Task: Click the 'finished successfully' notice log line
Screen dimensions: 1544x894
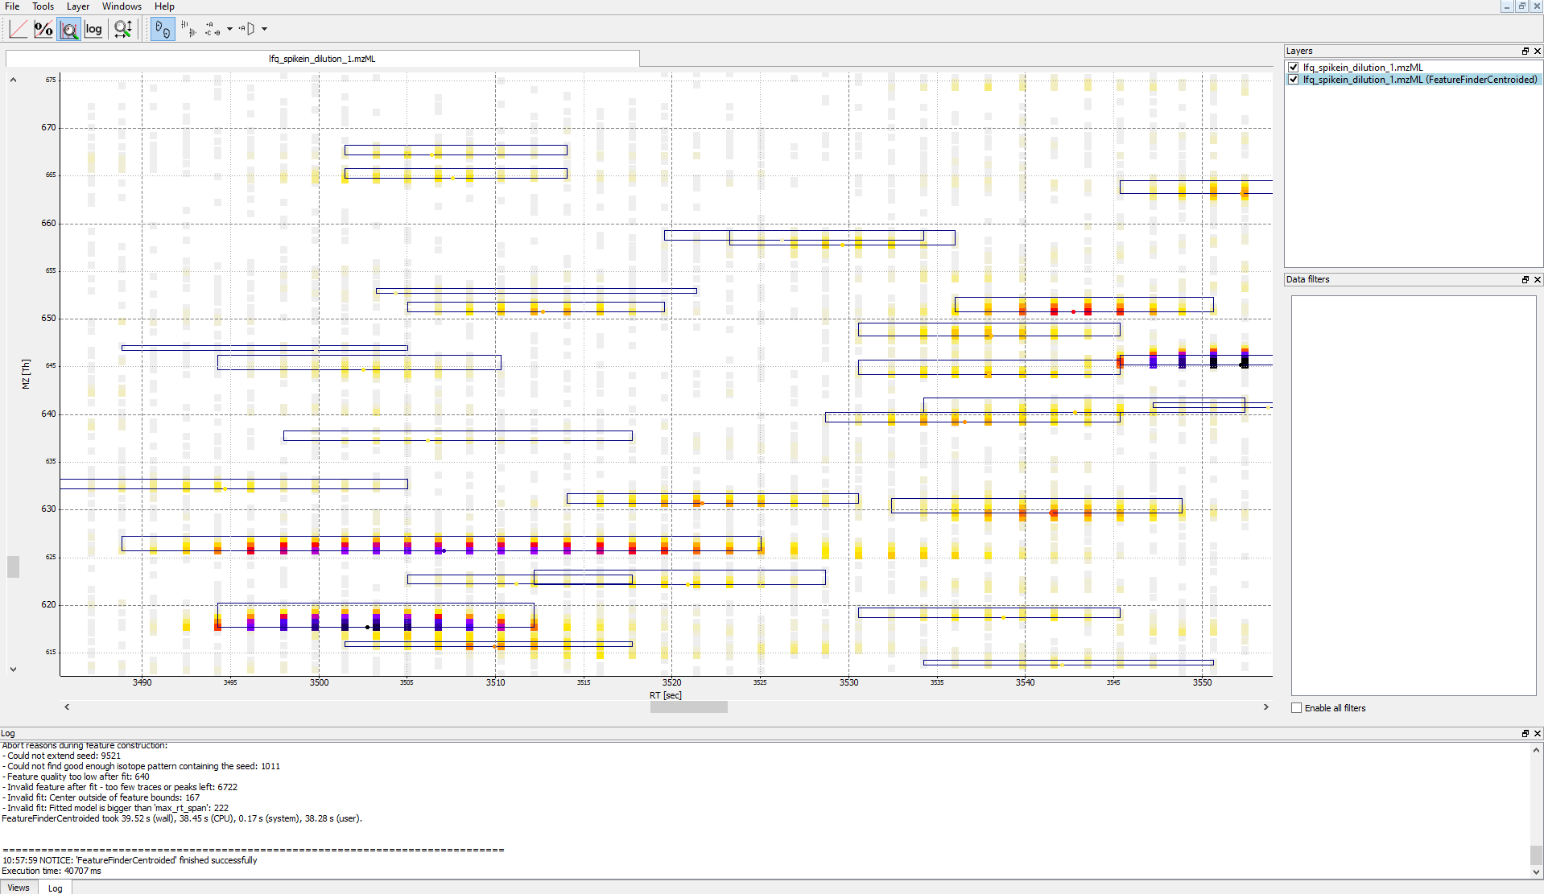Action: coord(130,860)
